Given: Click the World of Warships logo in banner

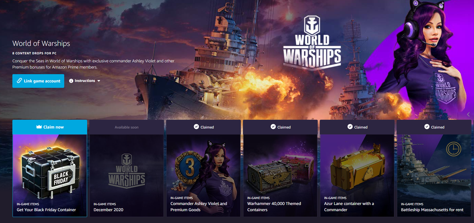Looking at the screenshot, I should point(312,43).
